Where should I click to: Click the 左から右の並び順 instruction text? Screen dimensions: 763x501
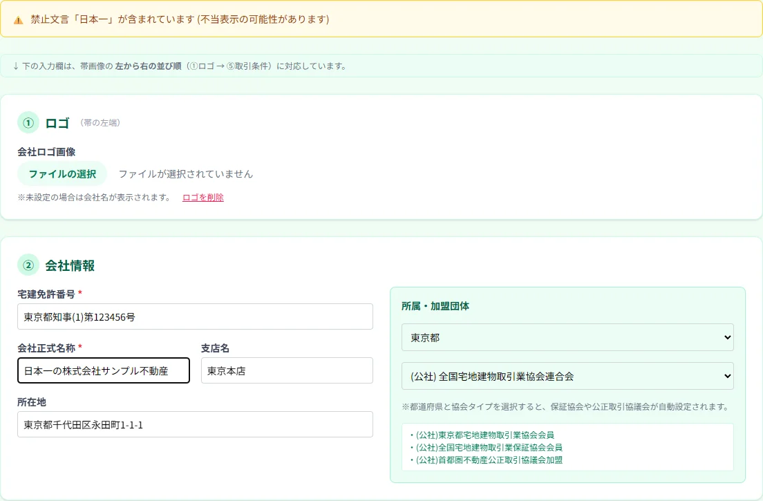(x=148, y=66)
